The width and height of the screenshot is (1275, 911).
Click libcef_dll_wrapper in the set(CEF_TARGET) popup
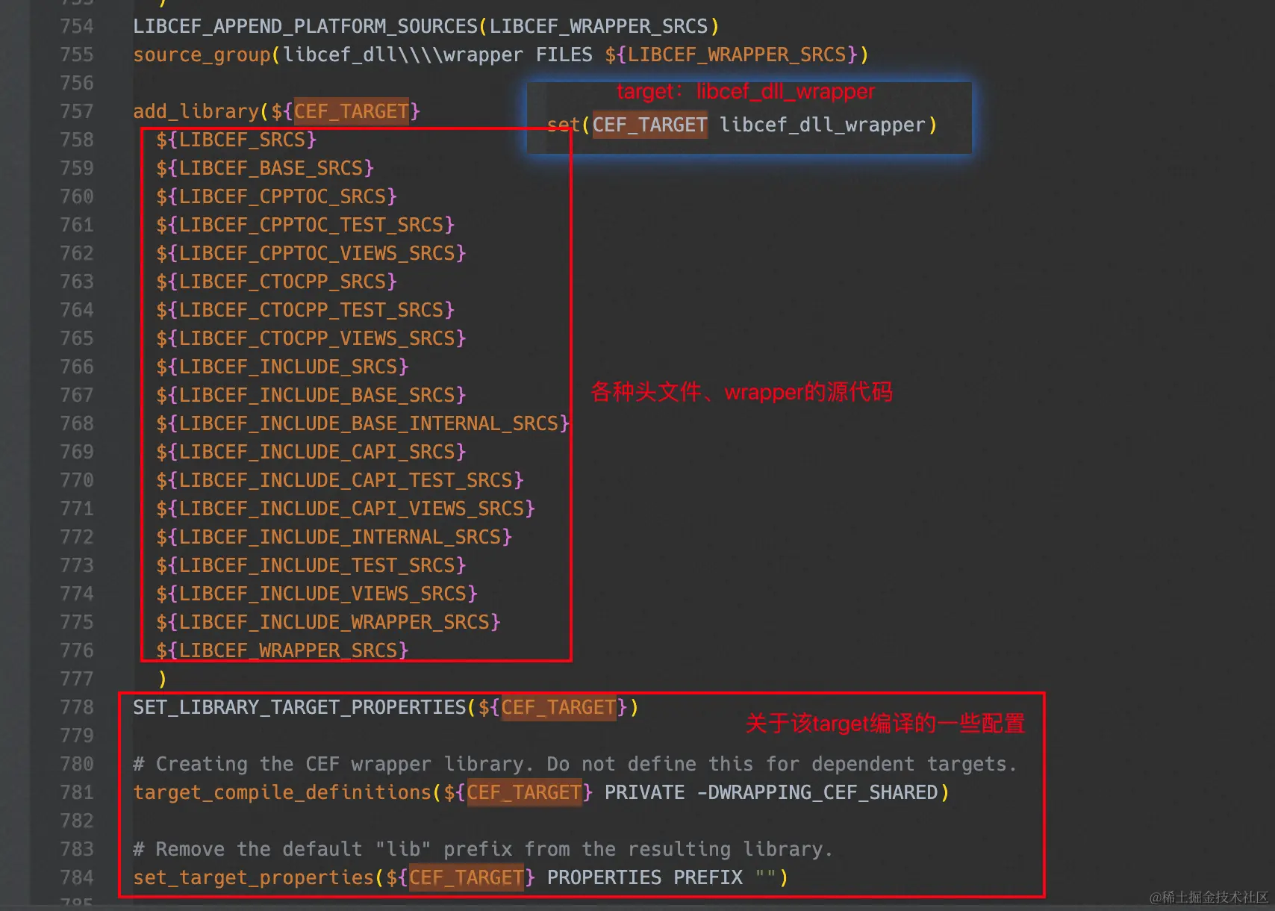[823, 125]
